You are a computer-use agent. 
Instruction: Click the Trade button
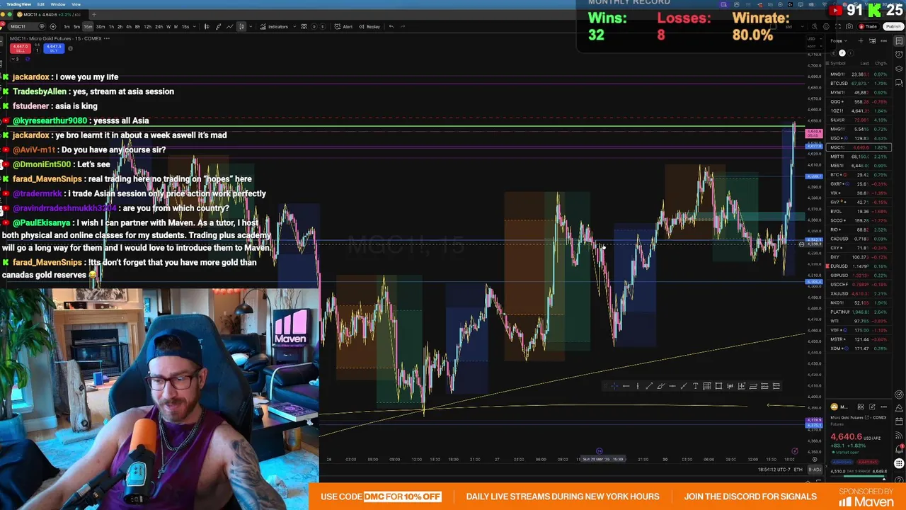[x=868, y=26]
